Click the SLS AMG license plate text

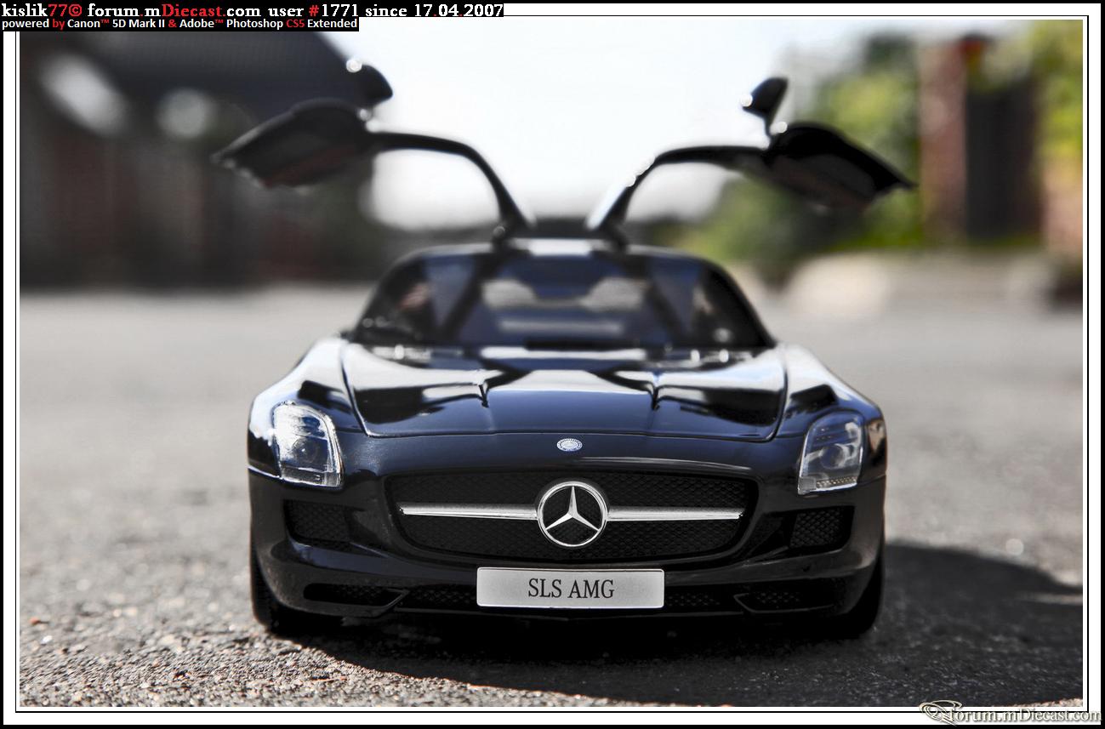571,588
